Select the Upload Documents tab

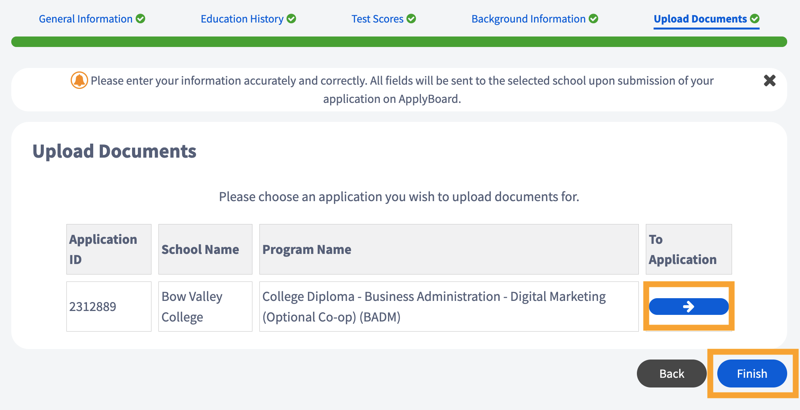tap(706, 19)
